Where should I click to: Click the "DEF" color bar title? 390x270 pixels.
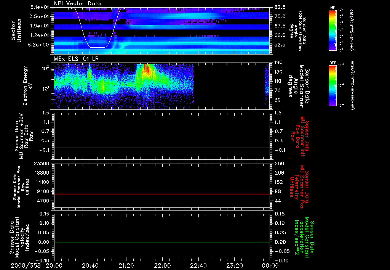(x=332, y=63)
